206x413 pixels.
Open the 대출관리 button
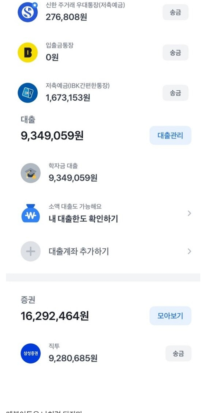pyautogui.click(x=170, y=136)
